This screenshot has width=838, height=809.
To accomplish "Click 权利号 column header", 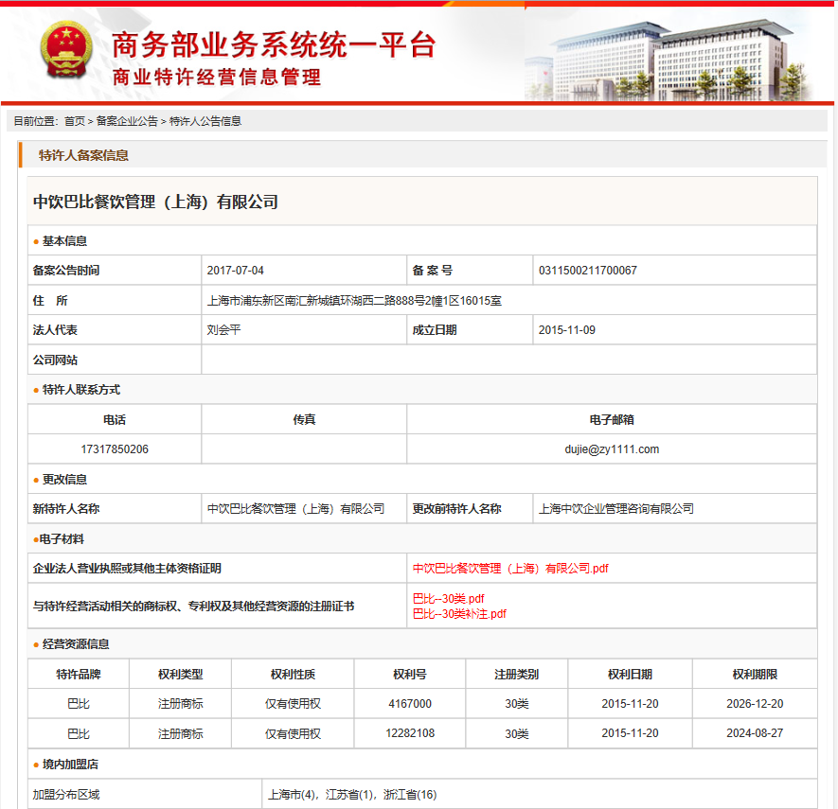I will [x=409, y=674].
